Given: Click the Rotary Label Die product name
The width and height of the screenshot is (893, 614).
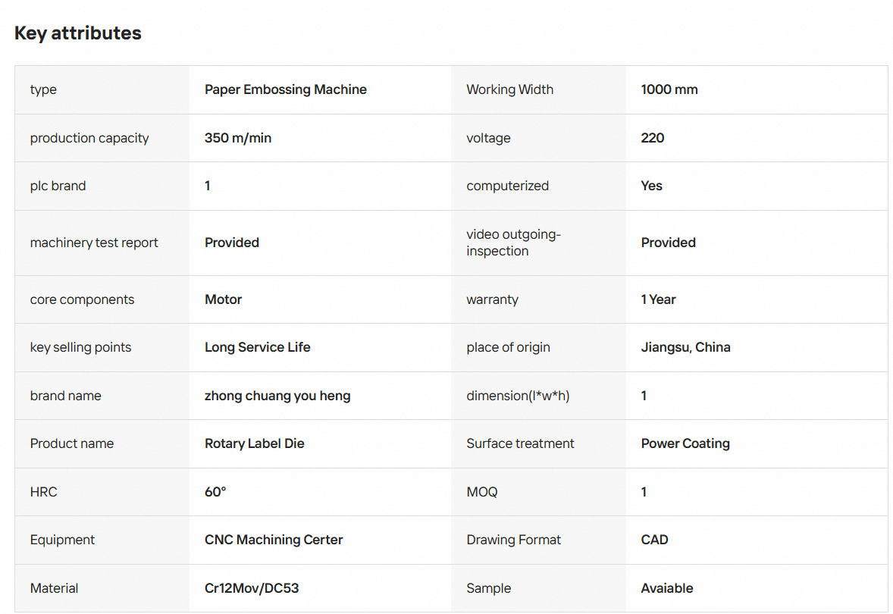Looking at the screenshot, I should [255, 443].
